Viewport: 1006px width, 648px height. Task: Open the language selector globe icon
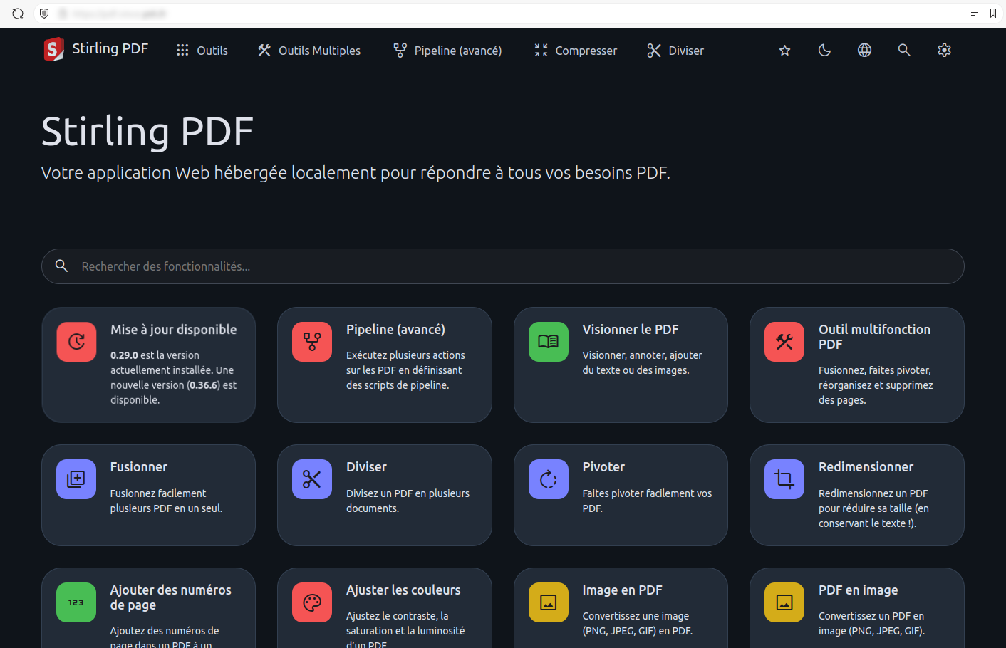pos(864,51)
